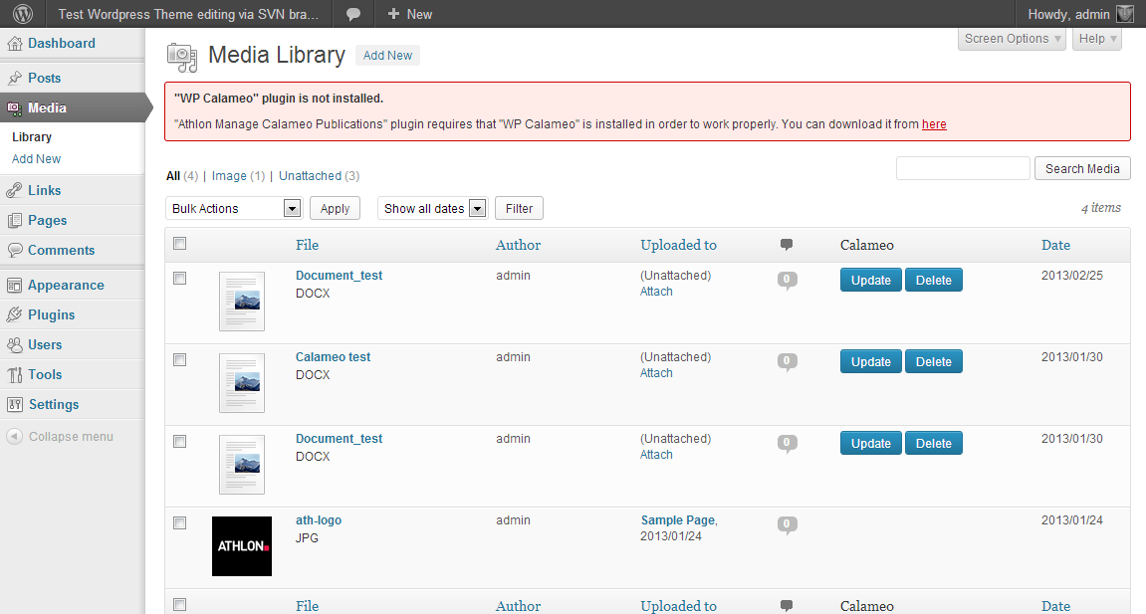Click the Collapse menu arrow icon
1146x614 pixels.
pyautogui.click(x=15, y=437)
